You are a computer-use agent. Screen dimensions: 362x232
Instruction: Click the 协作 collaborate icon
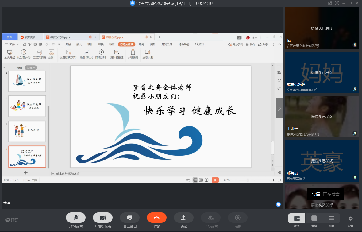pyautogui.click(x=251, y=44)
